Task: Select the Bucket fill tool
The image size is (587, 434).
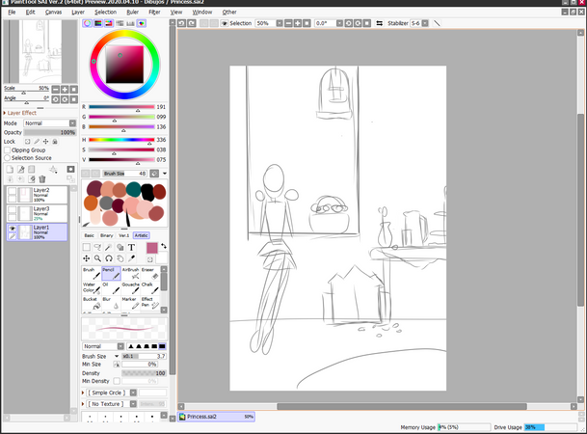Action: [92, 303]
